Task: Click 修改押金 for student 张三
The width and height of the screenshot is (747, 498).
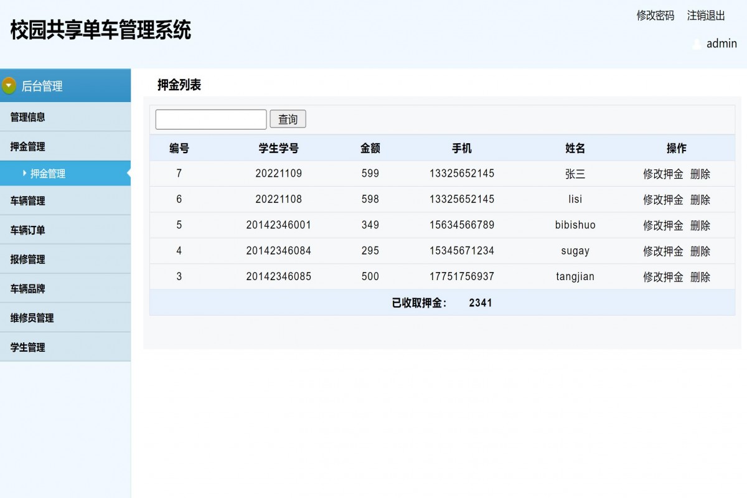Action: (x=662, y=174)
